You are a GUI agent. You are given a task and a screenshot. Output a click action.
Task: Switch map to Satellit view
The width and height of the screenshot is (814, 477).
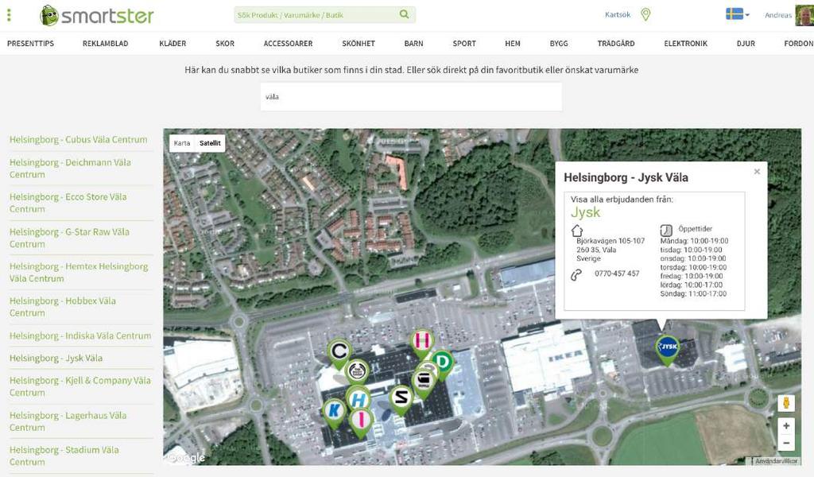click(210, 143)
